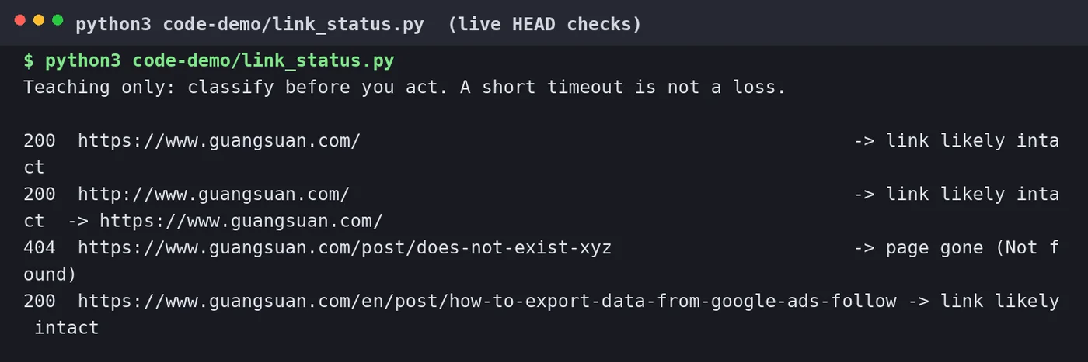This screenshot has width=1088, height=362.
Task: Click the green $ prompt symbol
Action: click(29, 60)
